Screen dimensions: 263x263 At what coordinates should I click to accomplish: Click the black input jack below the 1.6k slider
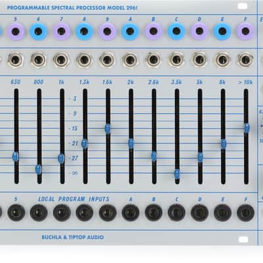coord(108,212)
